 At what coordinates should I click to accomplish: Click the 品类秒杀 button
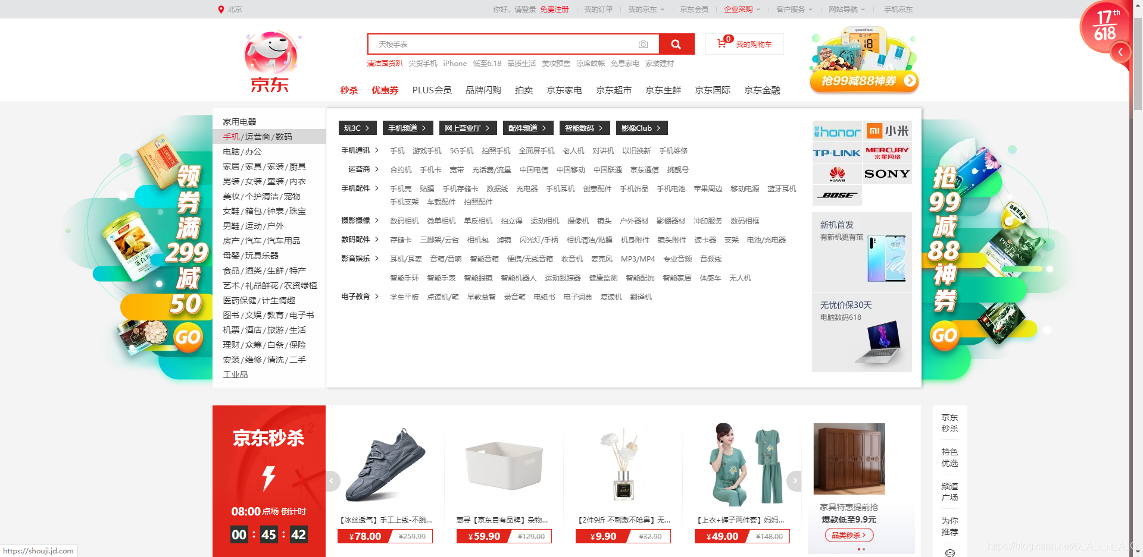849,536
